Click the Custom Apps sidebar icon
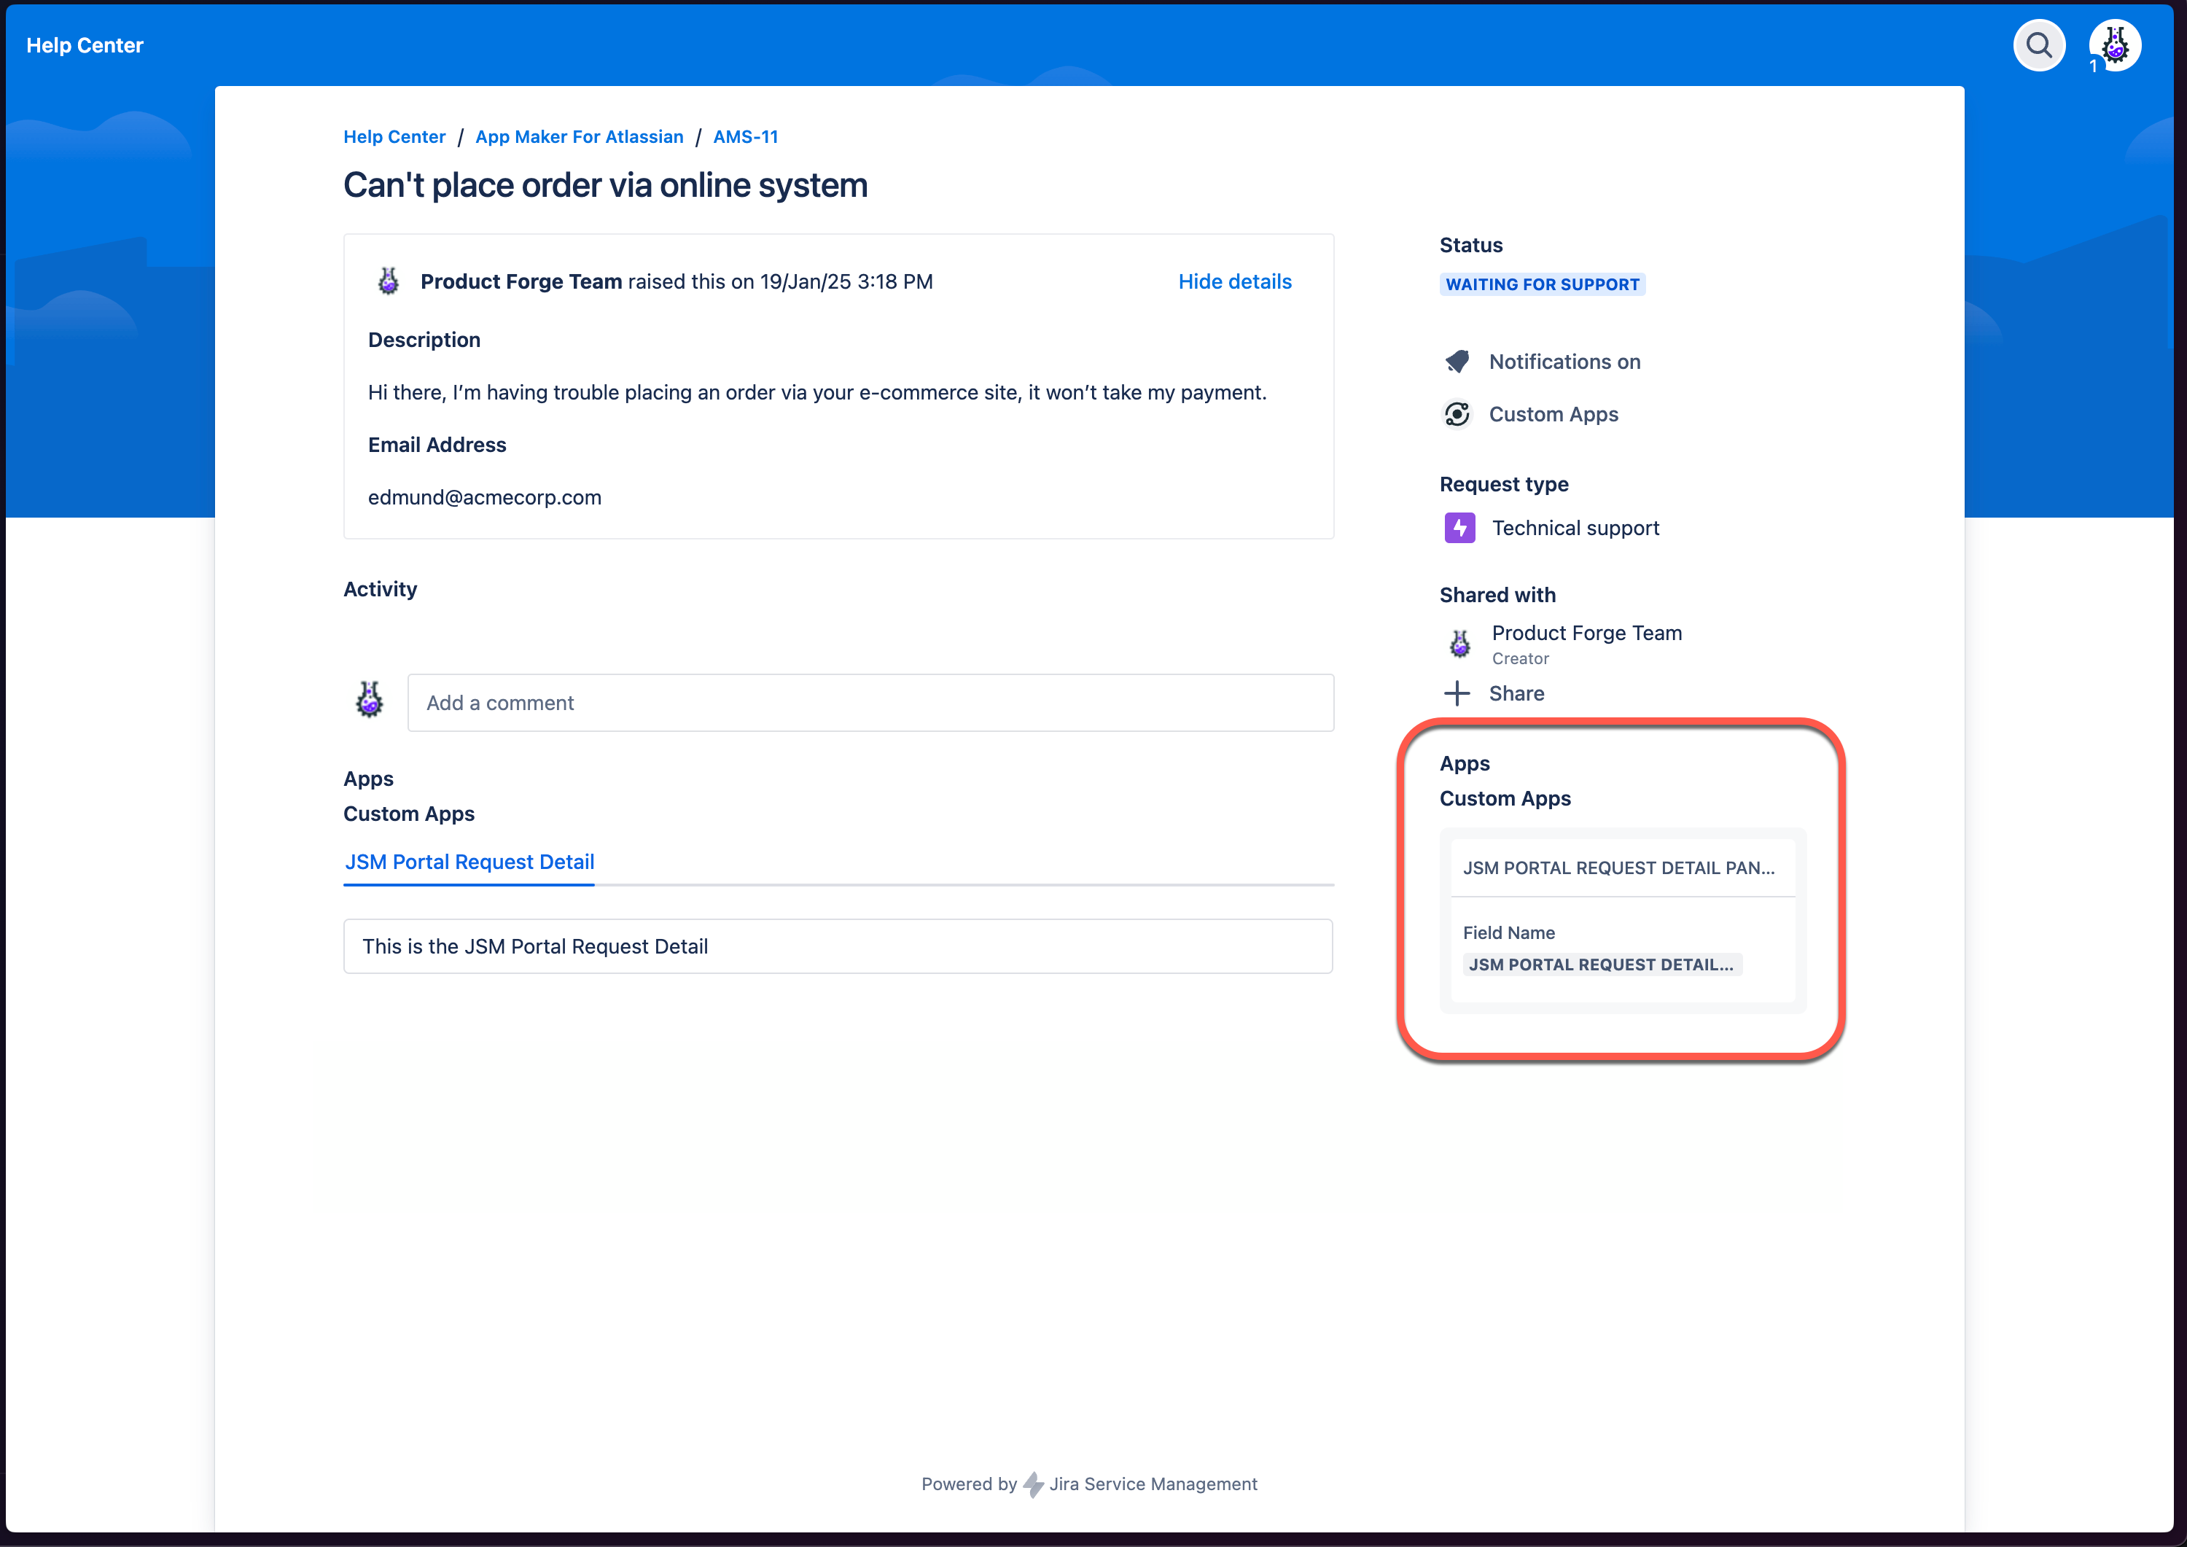 point(1457,414)
